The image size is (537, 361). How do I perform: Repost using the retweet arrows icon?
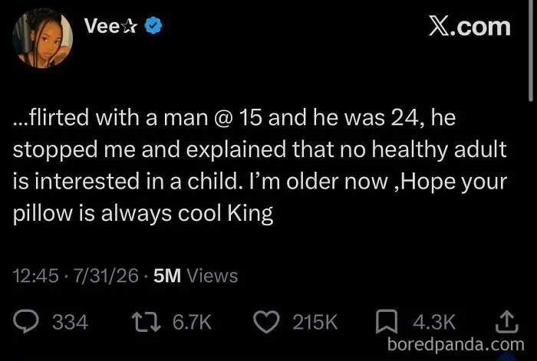pyautogui.click(x=147, y=322)
